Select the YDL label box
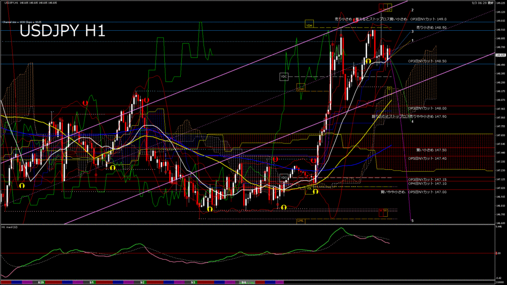Screen dimensions: 507x285 [x=308, y=189]
